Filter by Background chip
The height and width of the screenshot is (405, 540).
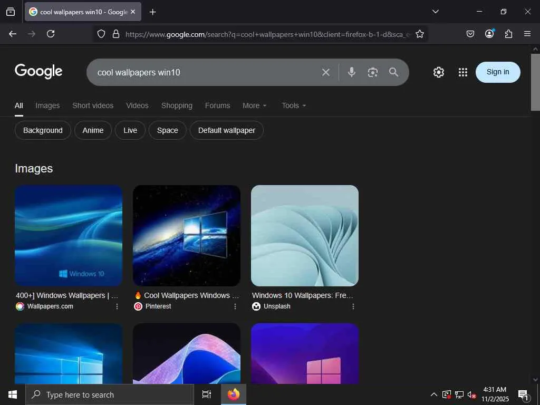pyautogui.click(x=43, y=131)
